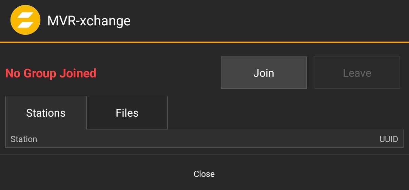Select the UUID heading in the table
The image size is (409, 190).
click(x=389, y=139)
